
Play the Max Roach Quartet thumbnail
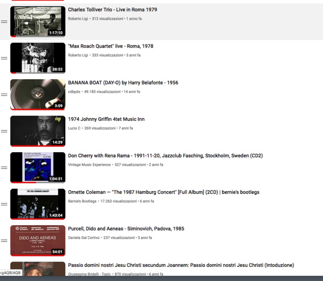tap(37, 58)
